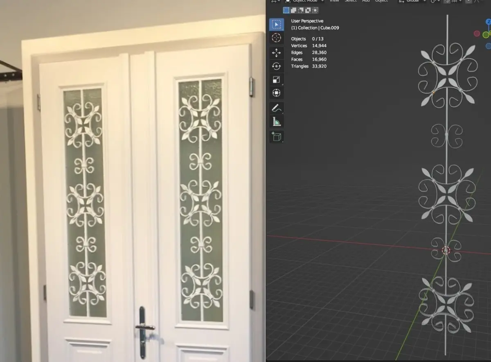Click the "(1) Collection | Cube.009" text
This screenshot has width=491, height=362.
315,28
